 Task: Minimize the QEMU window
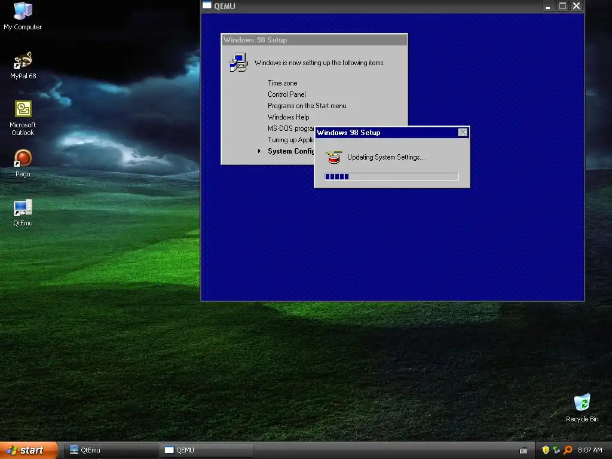tap(548, 6)
